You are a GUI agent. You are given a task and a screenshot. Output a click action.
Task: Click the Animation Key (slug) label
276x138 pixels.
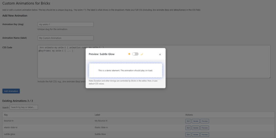[13, 24]
